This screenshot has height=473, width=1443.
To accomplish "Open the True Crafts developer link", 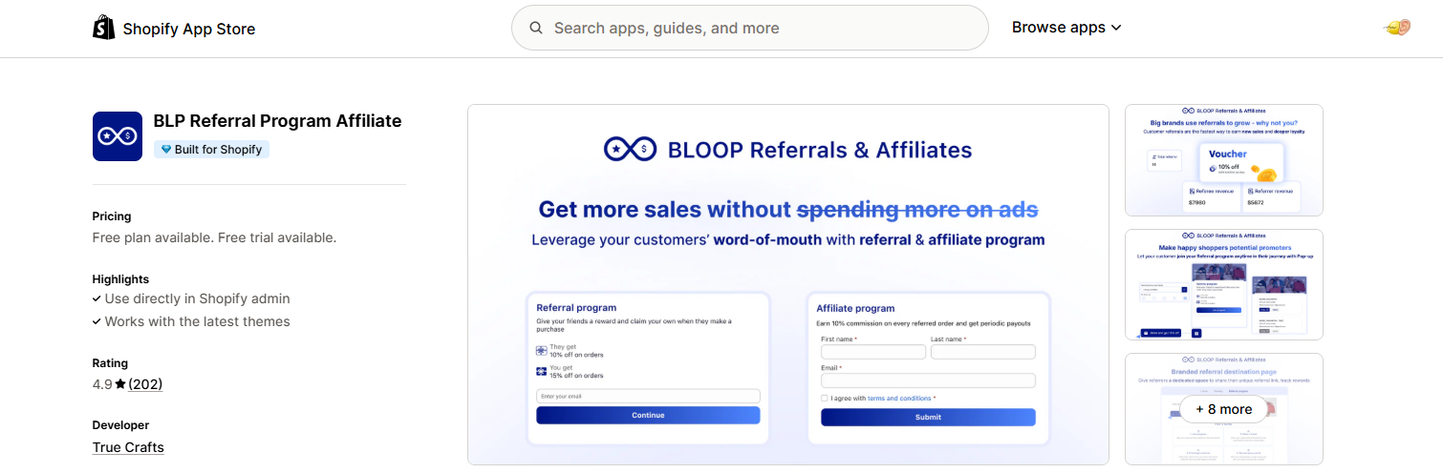I will [128, 447].
